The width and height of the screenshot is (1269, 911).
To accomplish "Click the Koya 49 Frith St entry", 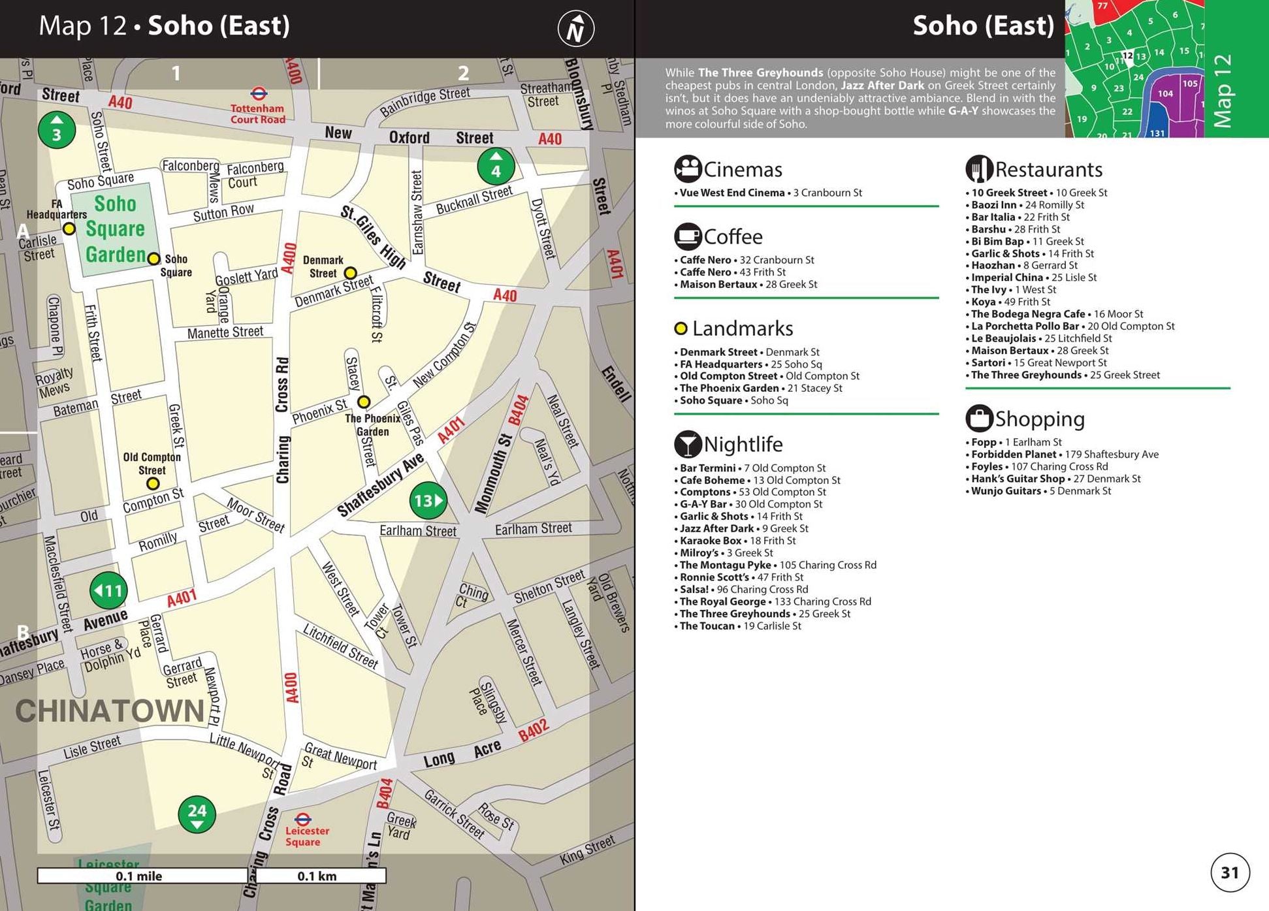I will [x=1008, y=302].
